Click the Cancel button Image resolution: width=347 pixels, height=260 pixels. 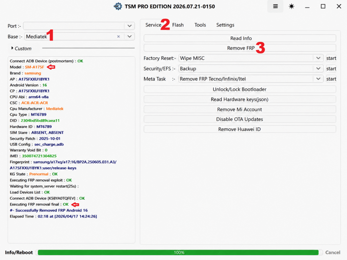333,252
